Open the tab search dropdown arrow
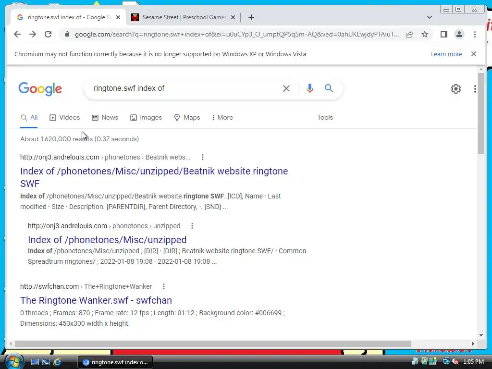The image size is (492, 369). click(x=430, y=17)
